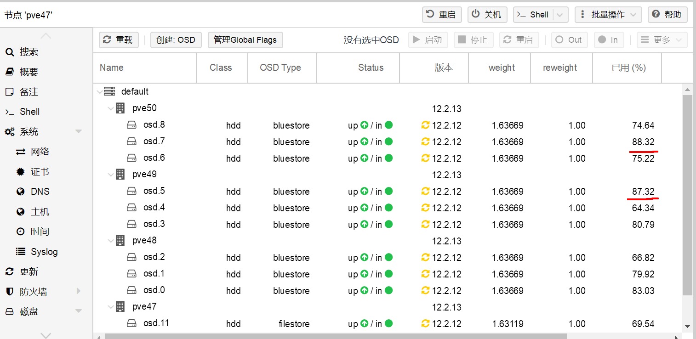Select the osd.4 row
The height and width of the screenshot is (339, 696).
pyautogui.click(x=388, y=208)
